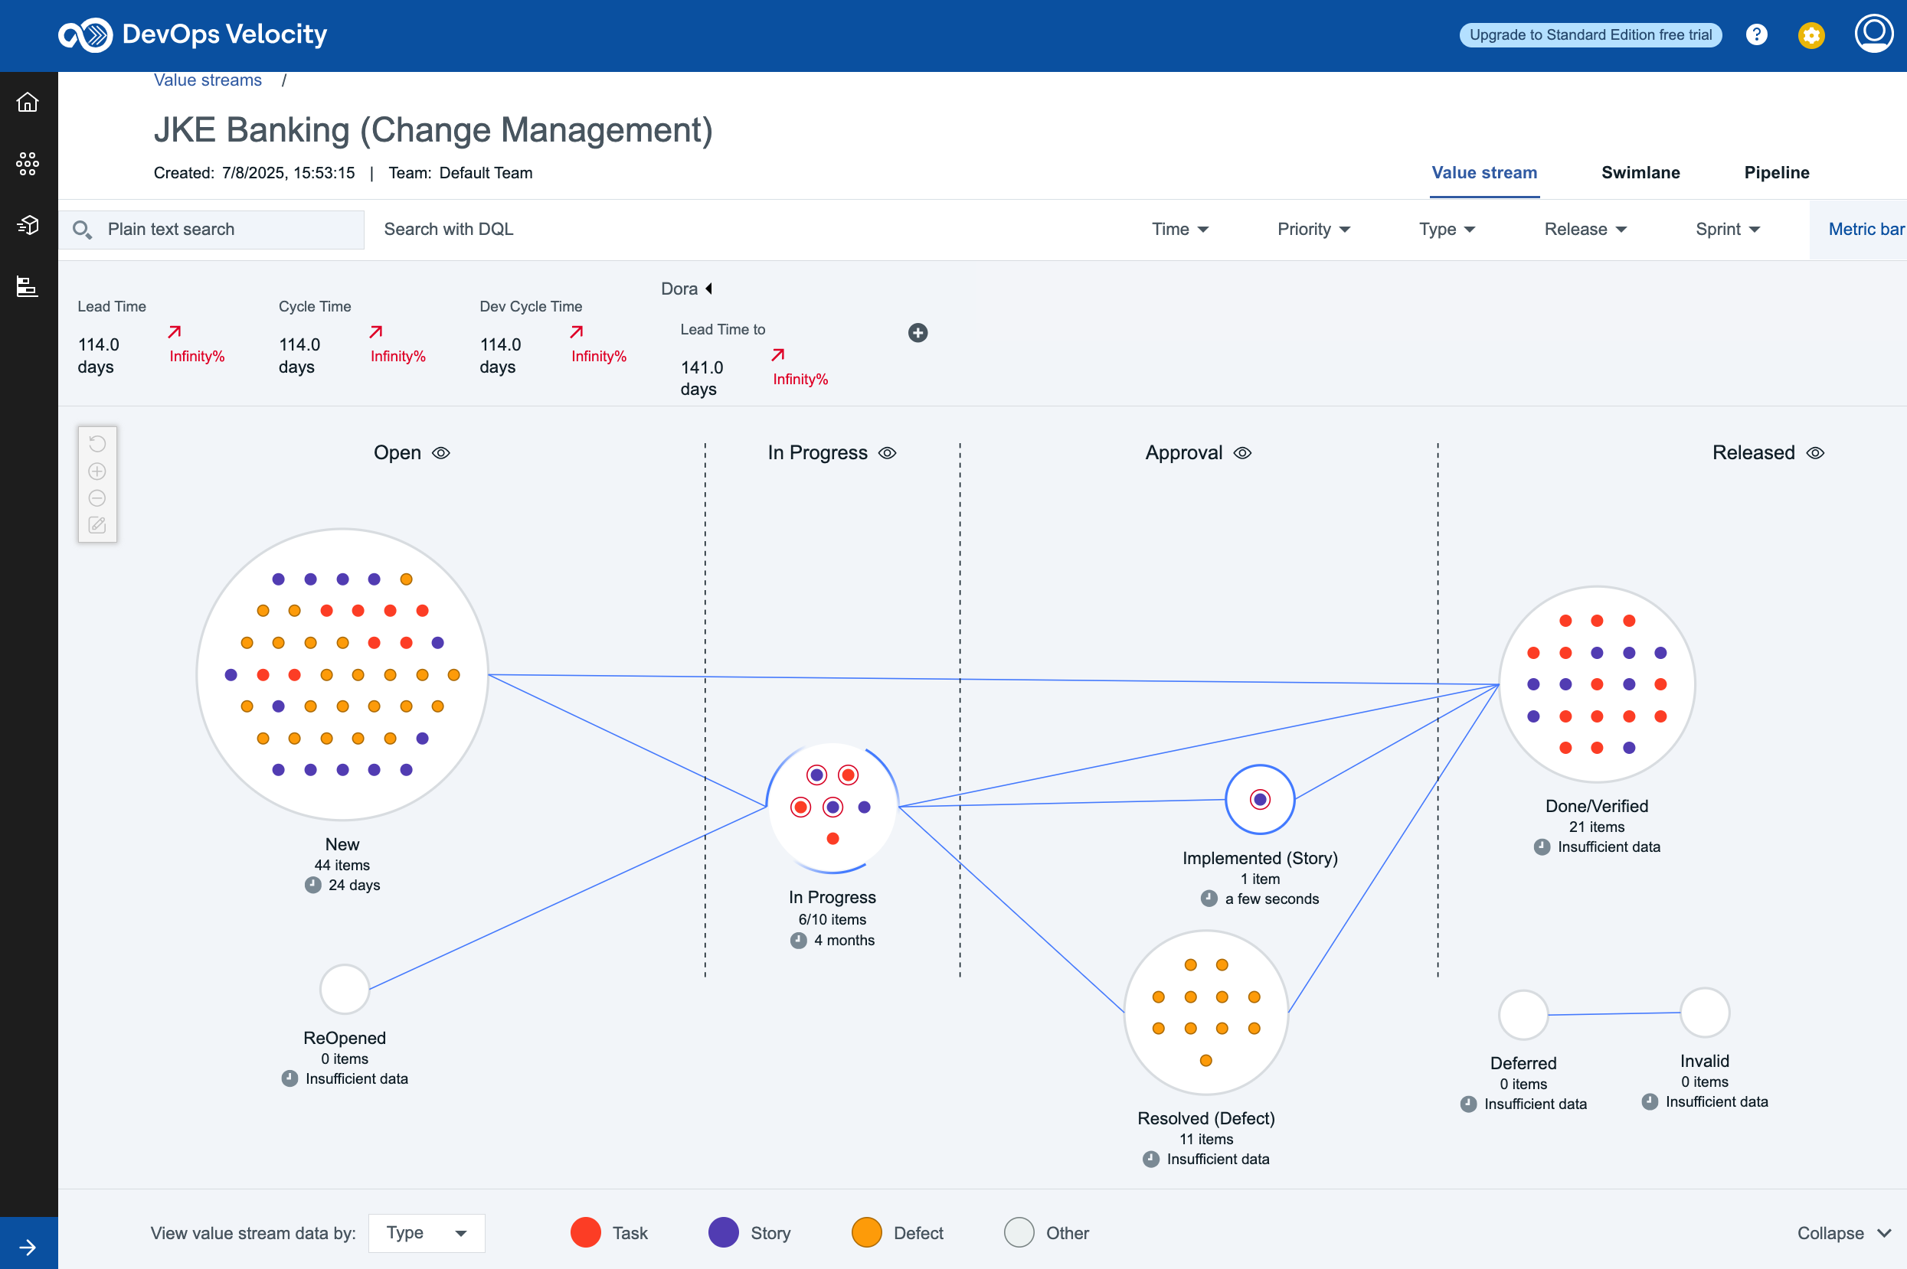Click clock icon under Resolved (Defect)
The height and width of the screenshot is (1269, 1907).
pos(1150,1159)
